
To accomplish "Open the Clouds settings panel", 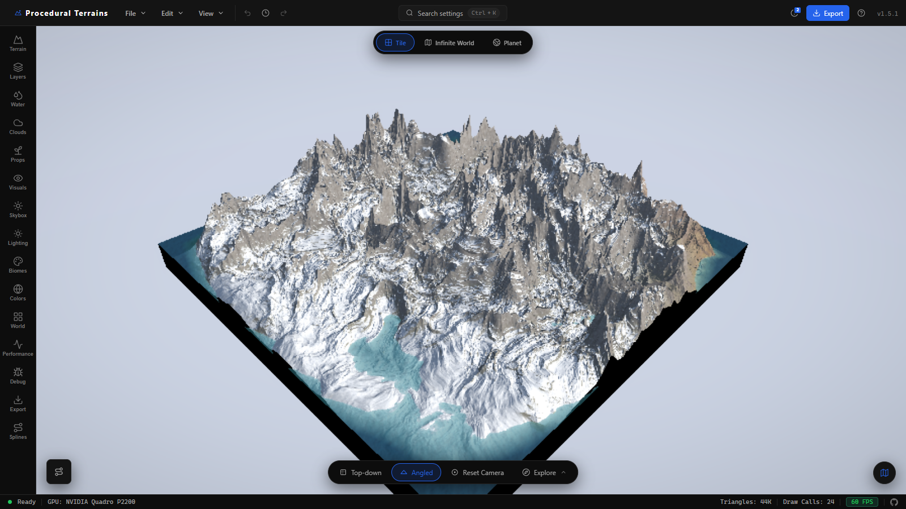I will click(x=18, y=127).
